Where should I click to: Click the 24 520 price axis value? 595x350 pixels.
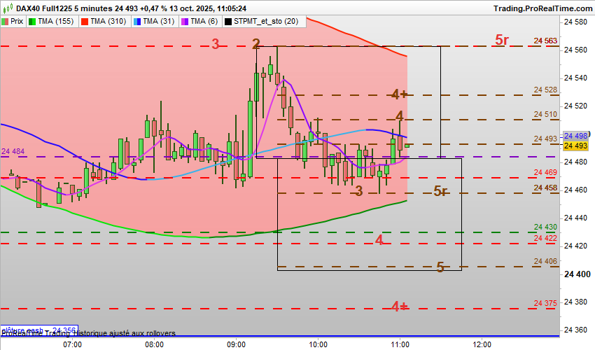[575, 106]
